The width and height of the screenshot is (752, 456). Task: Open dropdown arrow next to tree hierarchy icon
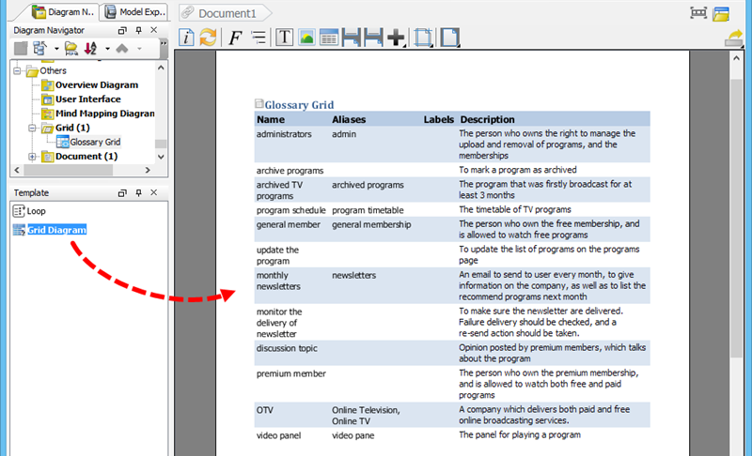pos(56,49)
